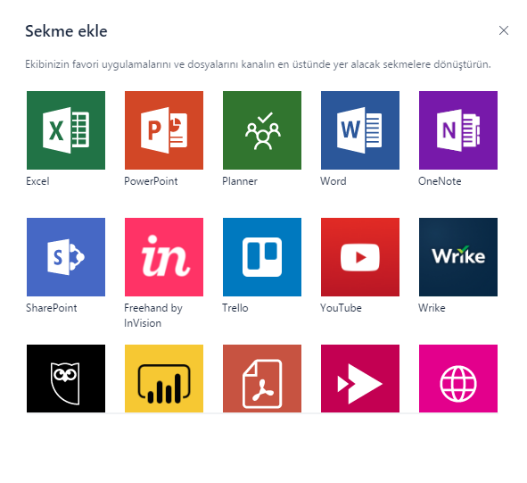The image size is (527, 483).
Task: Select the PowerPoint app tile
Action: point(164,130)
